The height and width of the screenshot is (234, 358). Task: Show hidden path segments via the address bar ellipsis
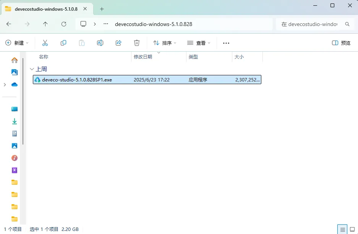pos(106,24)
